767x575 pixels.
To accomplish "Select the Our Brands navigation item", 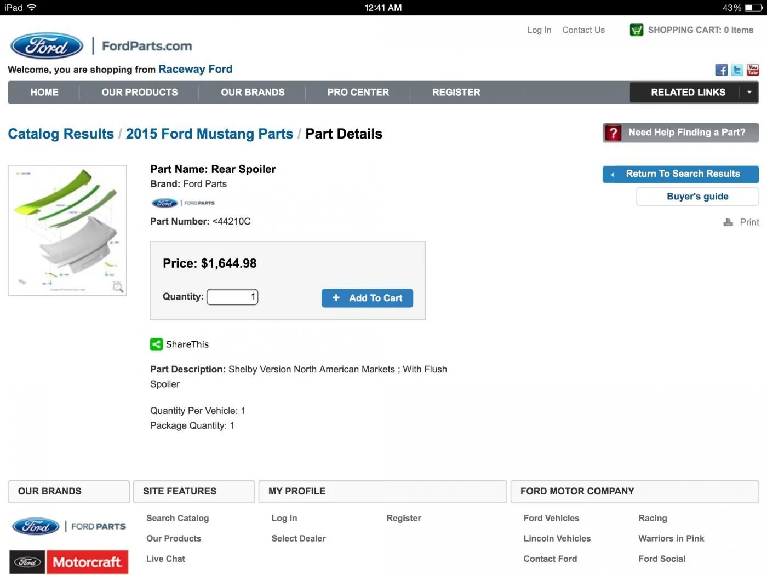I will pyautogui.click(x=253, y=93).
